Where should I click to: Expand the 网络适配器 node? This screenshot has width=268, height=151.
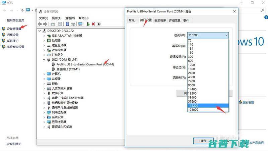tap(44, 112)
